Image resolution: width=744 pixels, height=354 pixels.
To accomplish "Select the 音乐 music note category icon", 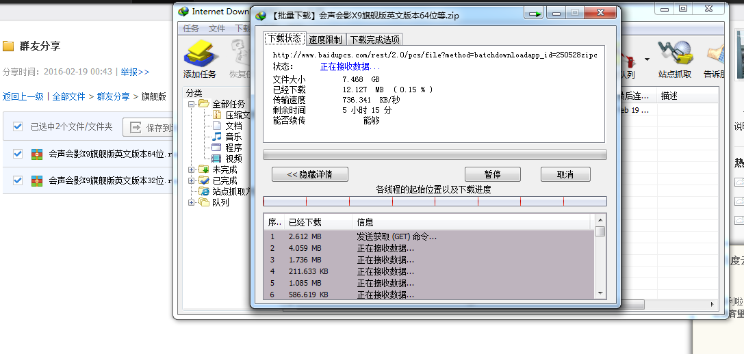I will [217, 137].
